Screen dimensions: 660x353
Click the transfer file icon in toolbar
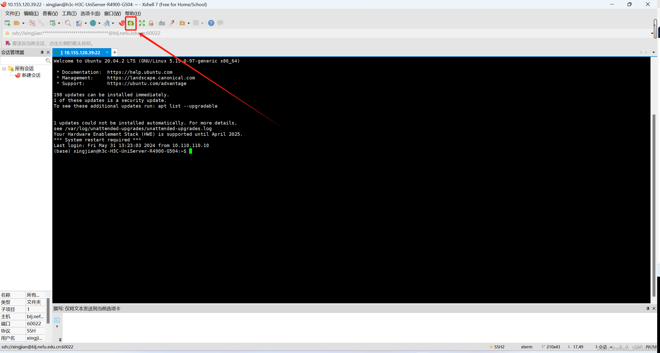131,23
